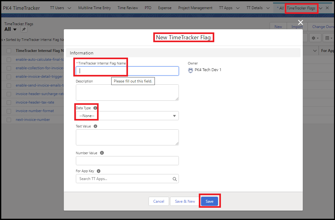Click the search icon in For App Key field

coord(174,178)
